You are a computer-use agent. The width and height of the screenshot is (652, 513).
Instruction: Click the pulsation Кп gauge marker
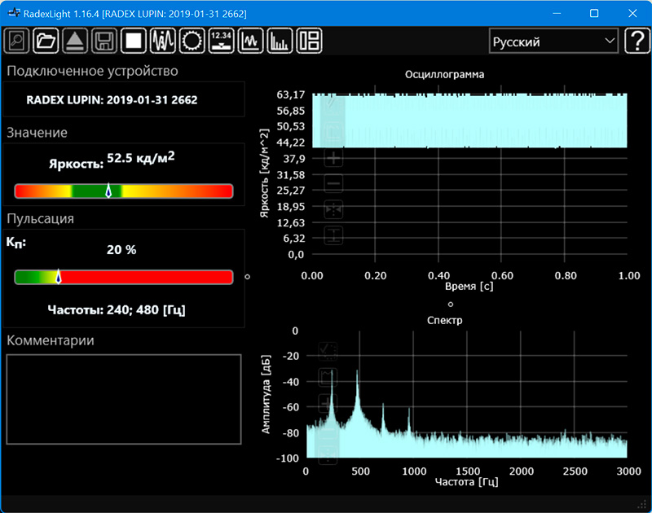point(58,277)
